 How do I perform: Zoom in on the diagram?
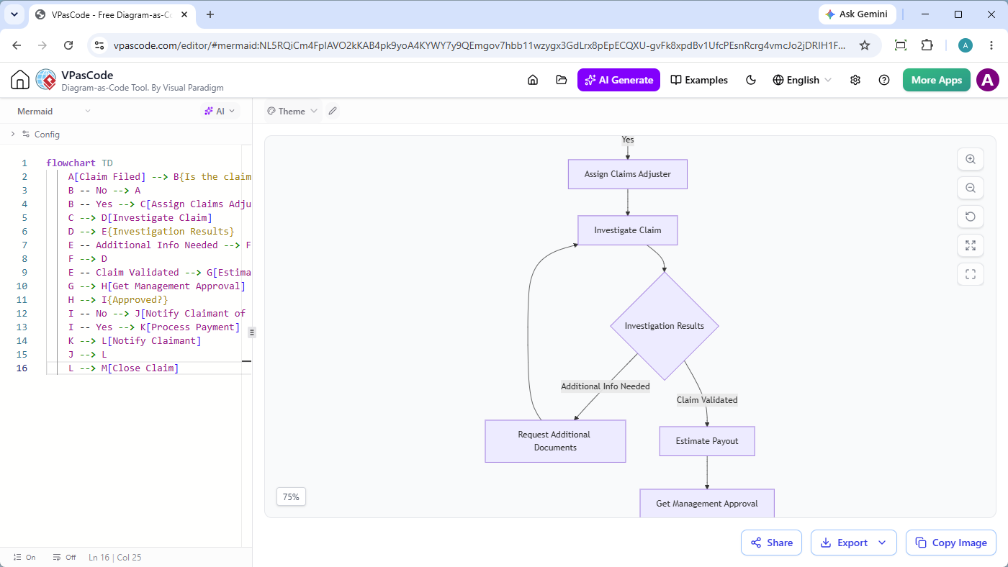(971, 160)
